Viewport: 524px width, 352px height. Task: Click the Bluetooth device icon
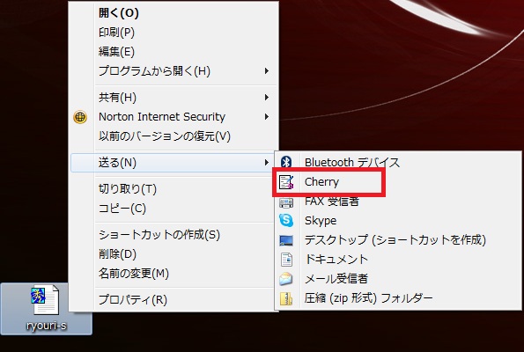[286, 162]
